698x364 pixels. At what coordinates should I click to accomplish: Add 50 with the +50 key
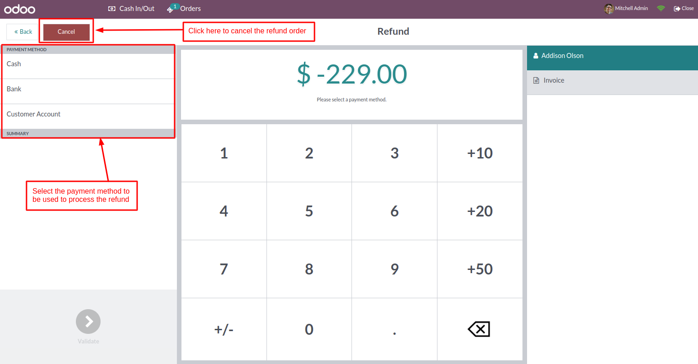click(480, 269)
